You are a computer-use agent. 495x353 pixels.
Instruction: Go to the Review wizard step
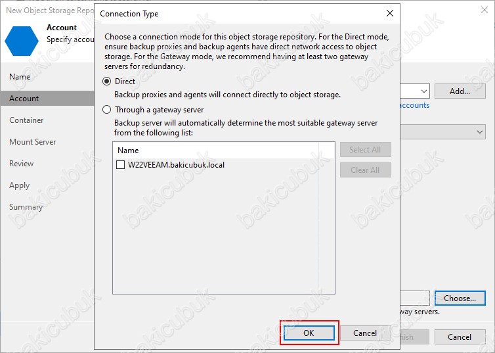(21, 164)
